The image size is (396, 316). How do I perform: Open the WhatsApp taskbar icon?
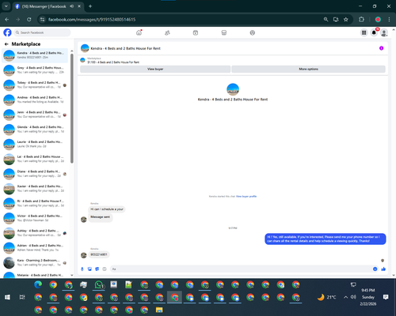99,284
